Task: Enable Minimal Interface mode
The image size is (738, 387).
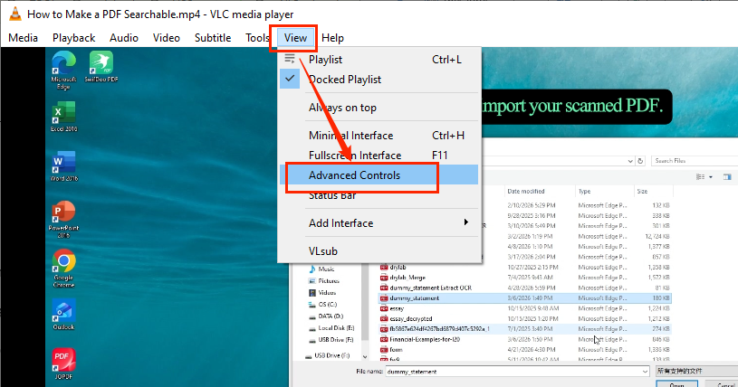Action: tap(379, 136)
